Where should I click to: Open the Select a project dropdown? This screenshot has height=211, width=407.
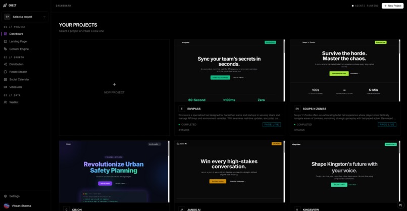coord(25,17)
